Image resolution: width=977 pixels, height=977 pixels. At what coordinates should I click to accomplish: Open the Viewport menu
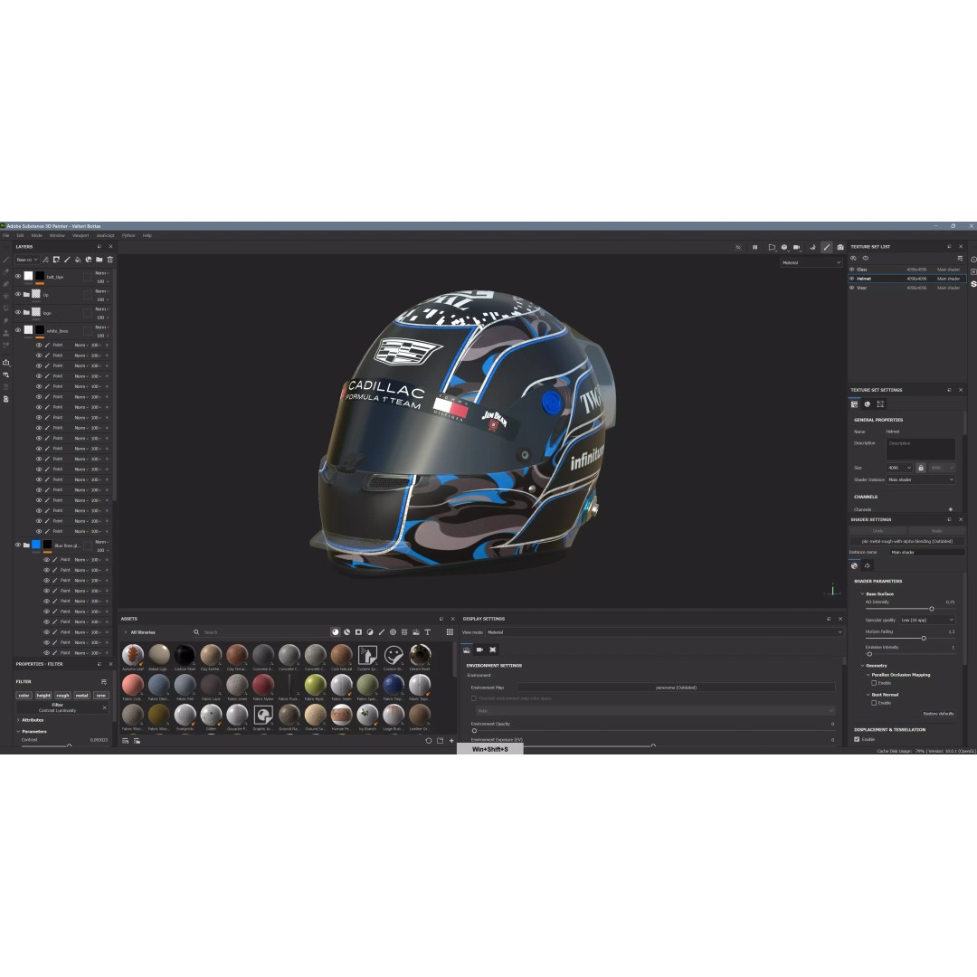pos(81,235)
